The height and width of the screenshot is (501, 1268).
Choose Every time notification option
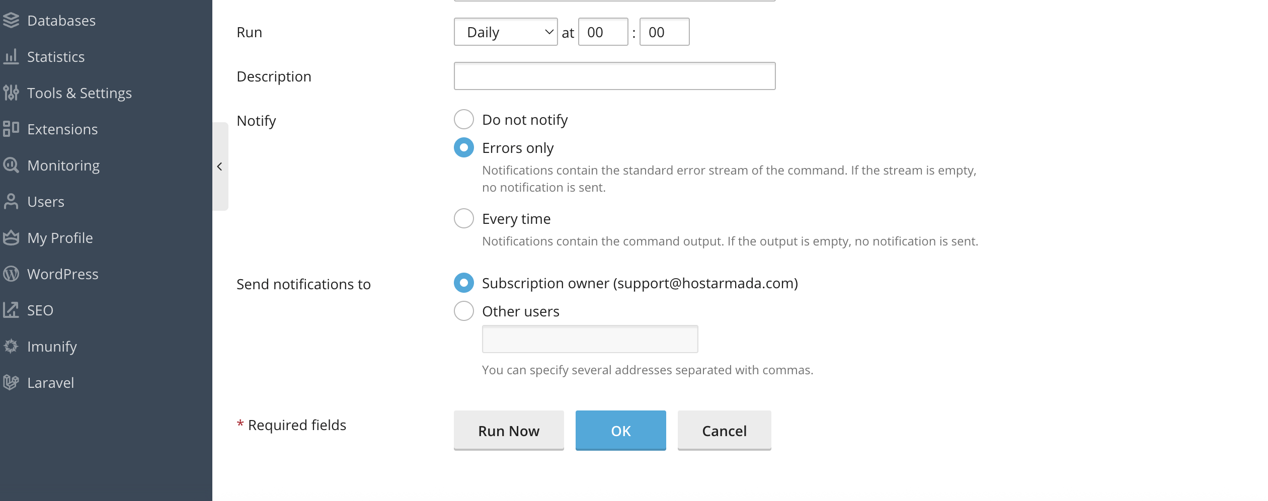pyautogui.click(x=464, y=219)
